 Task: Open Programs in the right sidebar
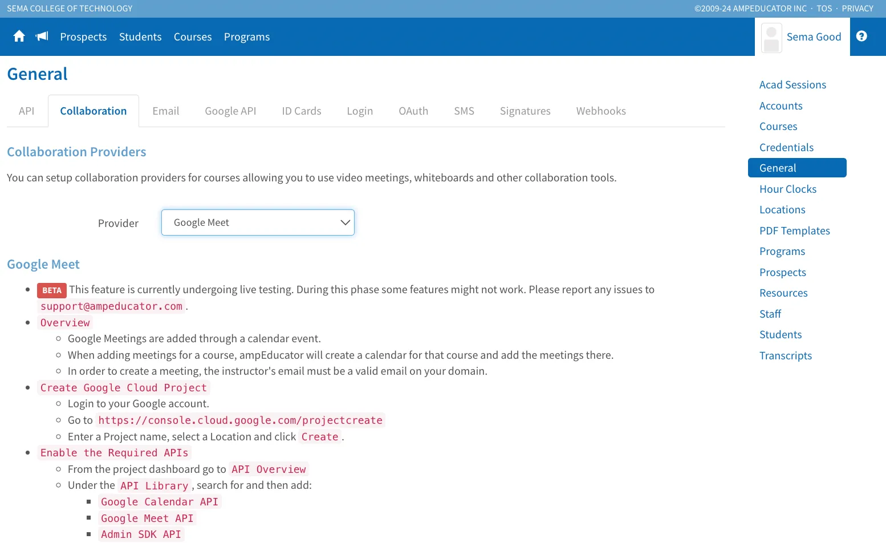point(782,251)
